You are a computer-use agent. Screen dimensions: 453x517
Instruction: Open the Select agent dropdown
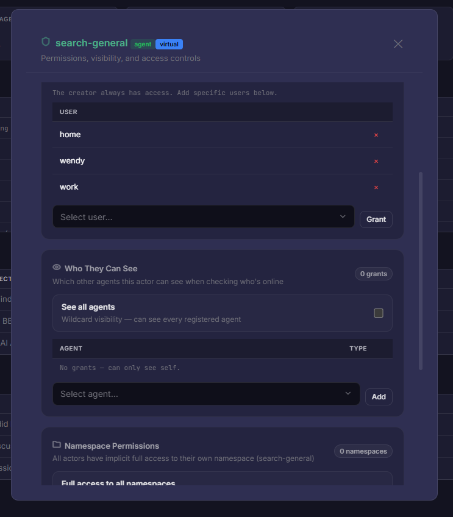coord(201,394)
